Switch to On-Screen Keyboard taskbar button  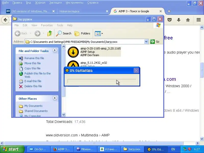pyautogui.click(x=39, y=149)
